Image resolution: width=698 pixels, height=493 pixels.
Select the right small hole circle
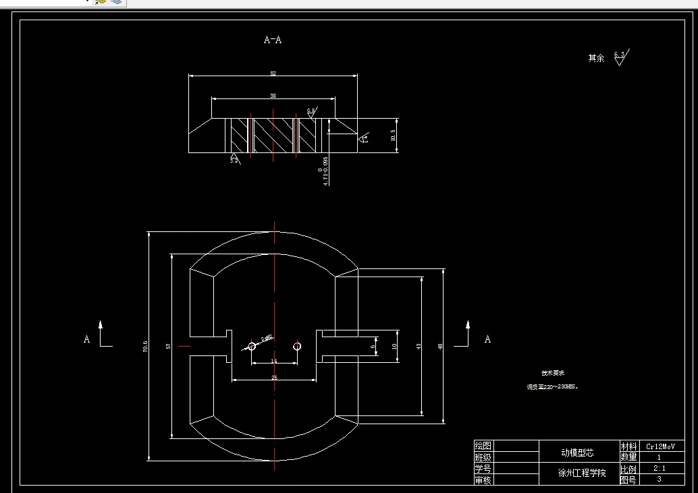pyautogui.click(x=298, y=346)
